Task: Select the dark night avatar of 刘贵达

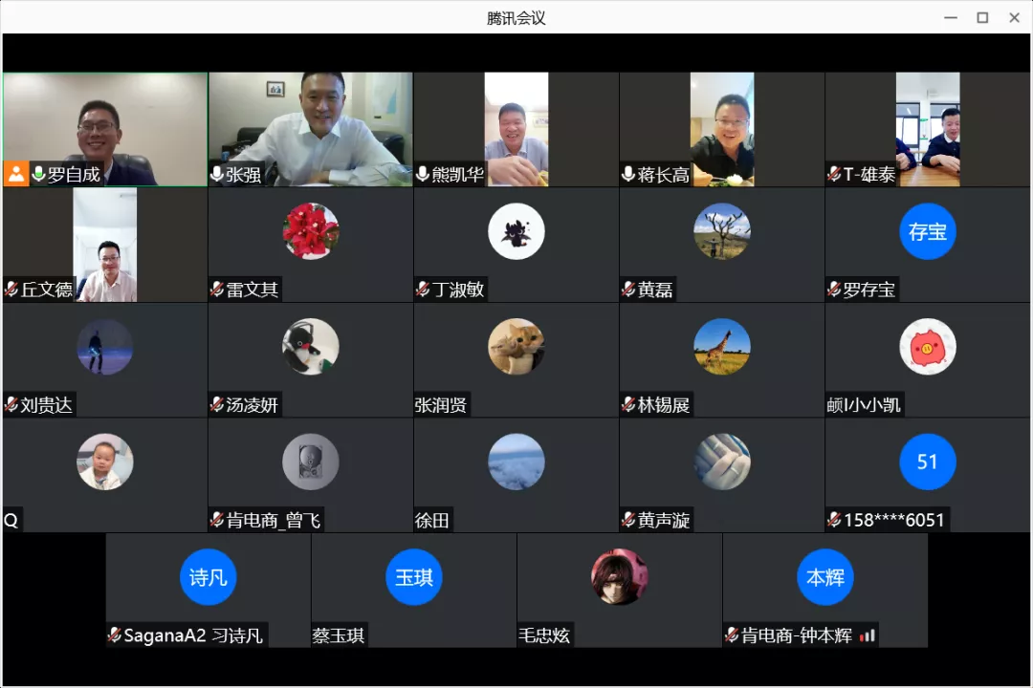Action: pos(105,346)
